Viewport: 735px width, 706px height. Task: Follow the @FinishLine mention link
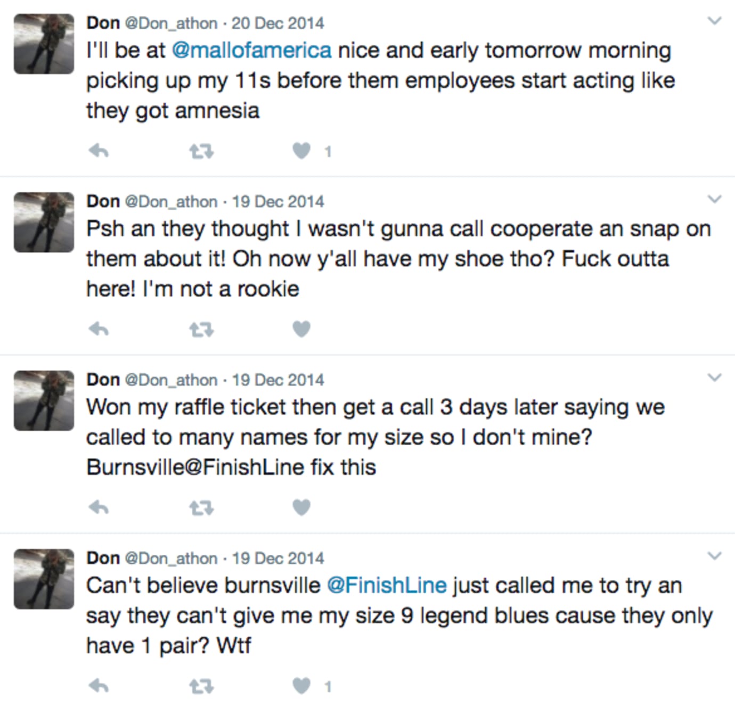387,586
